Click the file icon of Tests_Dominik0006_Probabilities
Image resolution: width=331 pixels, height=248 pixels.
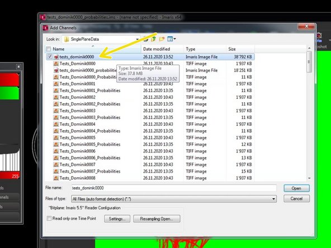56,158
